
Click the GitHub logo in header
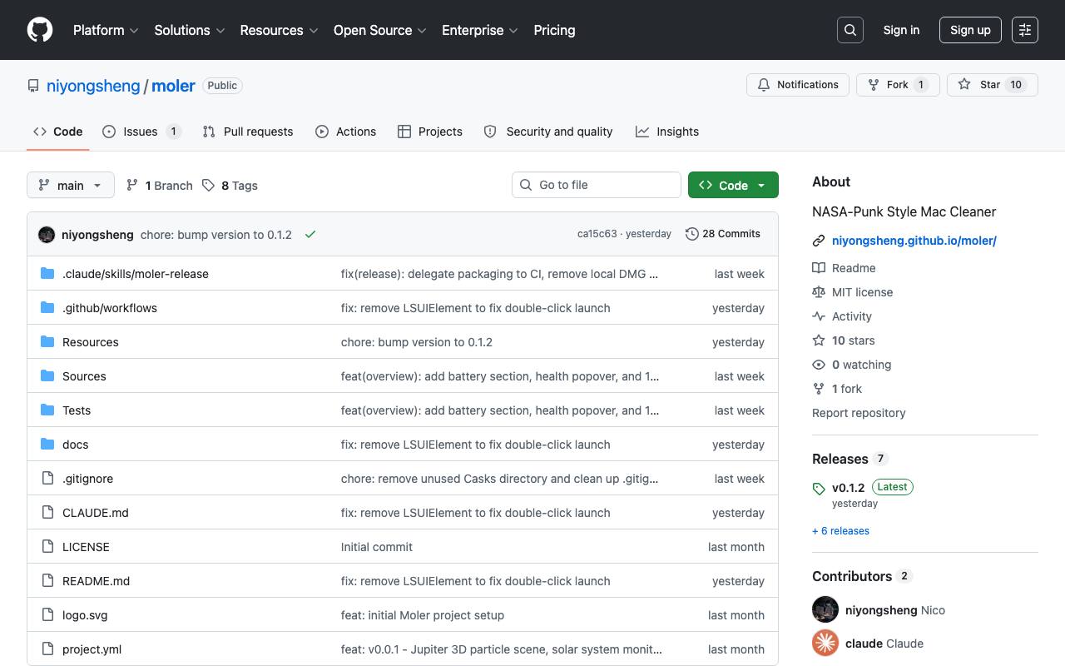point(40,30)
